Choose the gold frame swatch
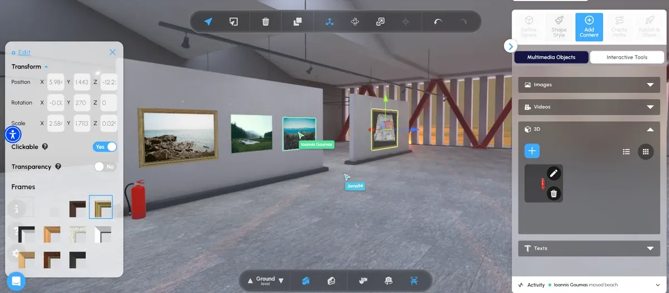The height and width of the screenshot is (293, 669). pyautogui.click(x=101, y=207)
